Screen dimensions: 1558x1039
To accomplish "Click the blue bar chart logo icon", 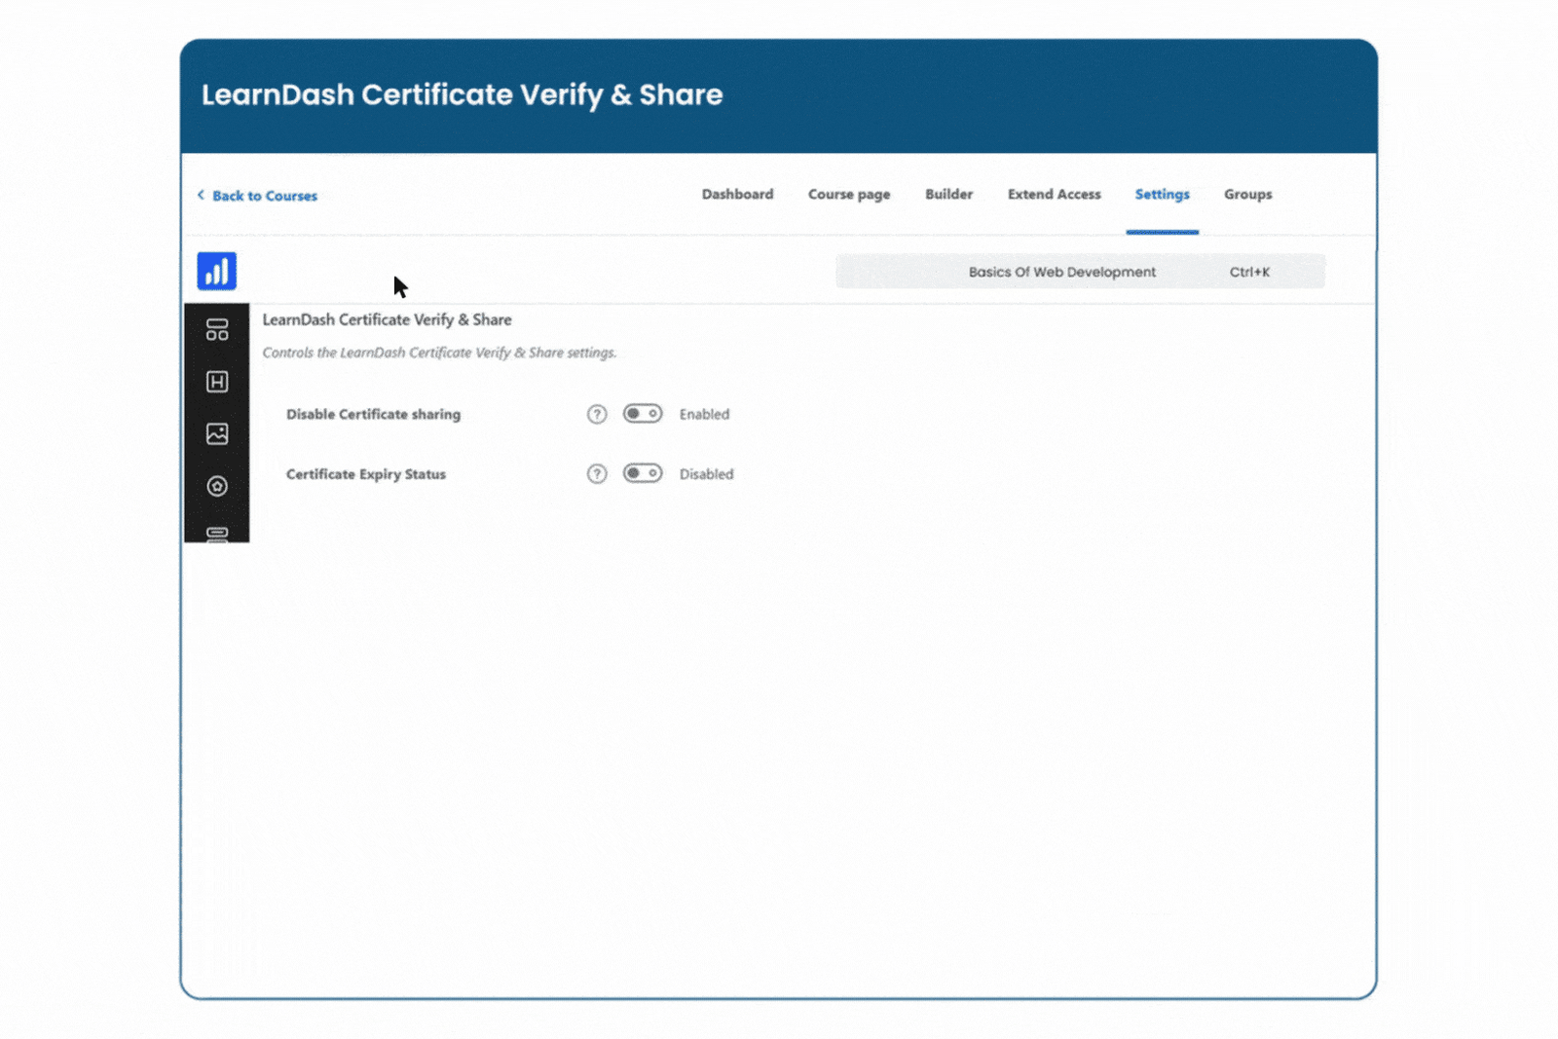I will (x=216, y=271).
